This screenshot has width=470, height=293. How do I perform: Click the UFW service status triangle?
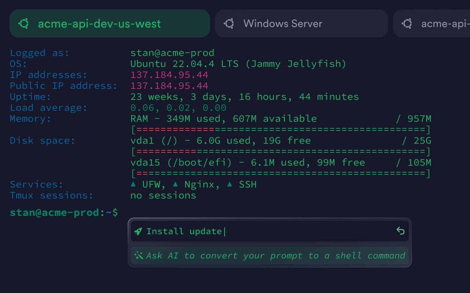[x=133, y=184]
